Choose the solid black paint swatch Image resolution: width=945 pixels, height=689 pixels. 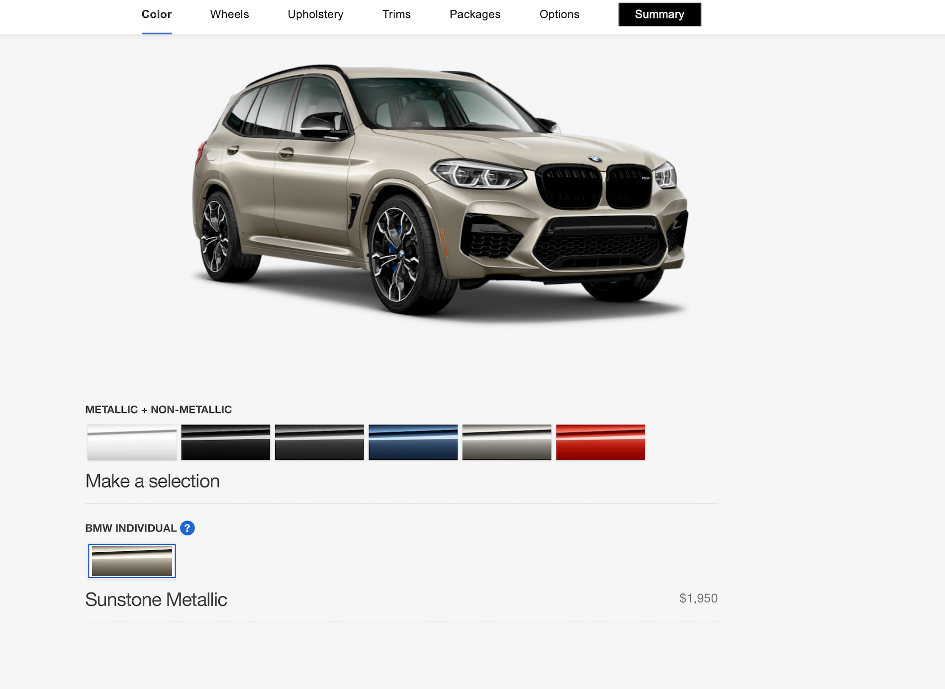point(225,442)
